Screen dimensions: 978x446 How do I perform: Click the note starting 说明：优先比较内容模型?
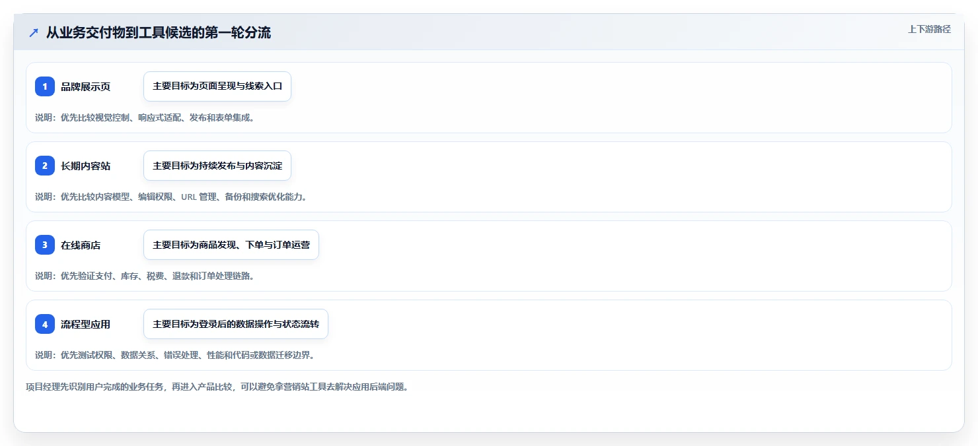coord(171,197)
